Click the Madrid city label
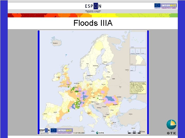The height and width of the screenshot is (138, 185). (x=55, y=112)
